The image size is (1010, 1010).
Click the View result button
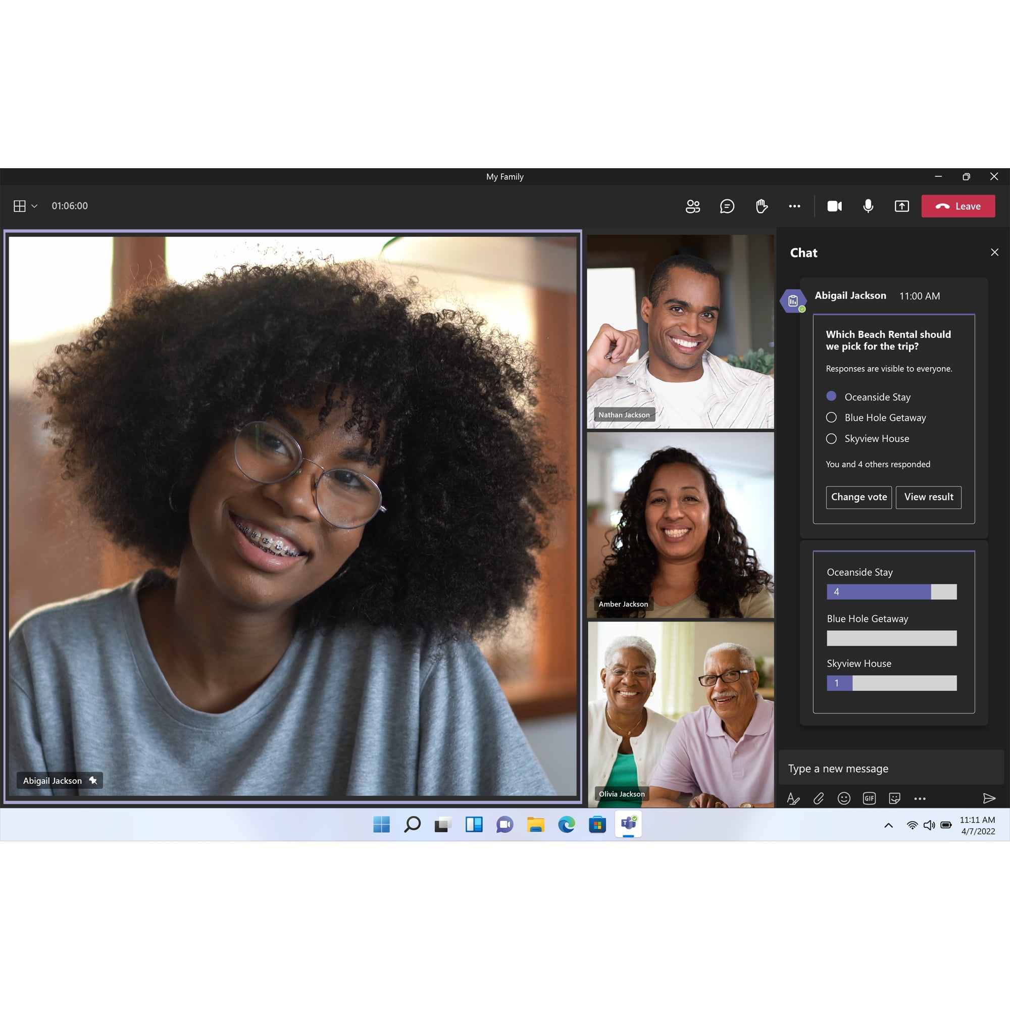coord(927,497)
